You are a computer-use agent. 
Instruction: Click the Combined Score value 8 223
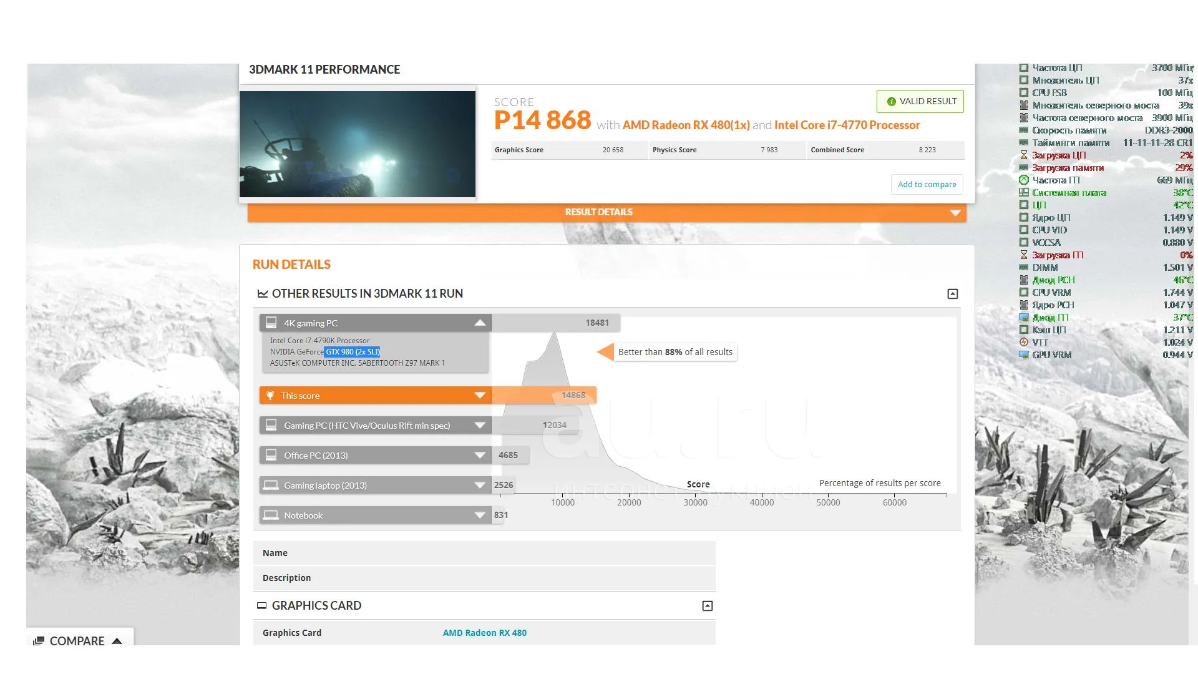click(x=927, y=150)
